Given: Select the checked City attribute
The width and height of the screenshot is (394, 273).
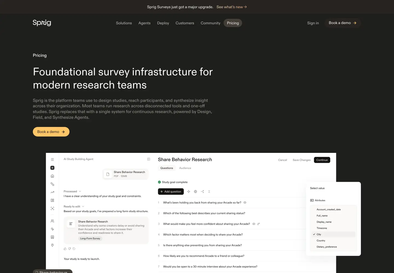Looking at the screenshot, I should [334, 235].
